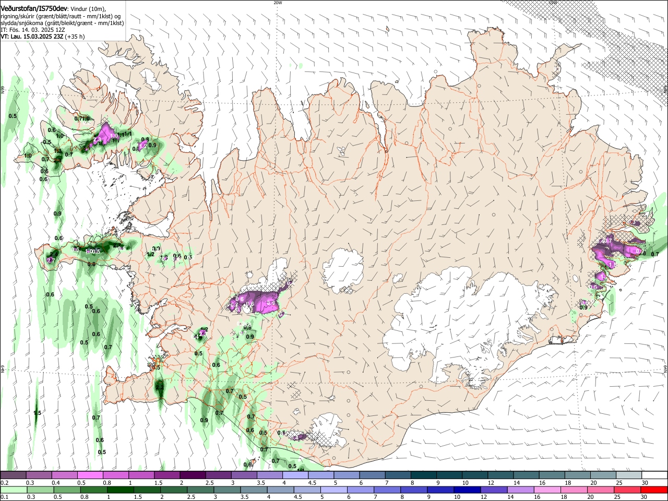Click the 'VT: Lau. 15.03.2025 23Z' valid time
The width and height of the screenshot is (668, 501).
tap(32, 37)
